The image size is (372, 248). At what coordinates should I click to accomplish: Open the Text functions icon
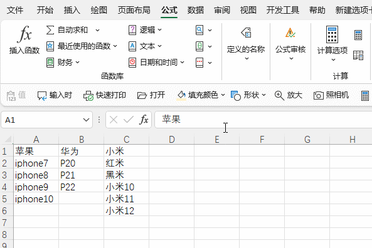(x=132, y=46)
